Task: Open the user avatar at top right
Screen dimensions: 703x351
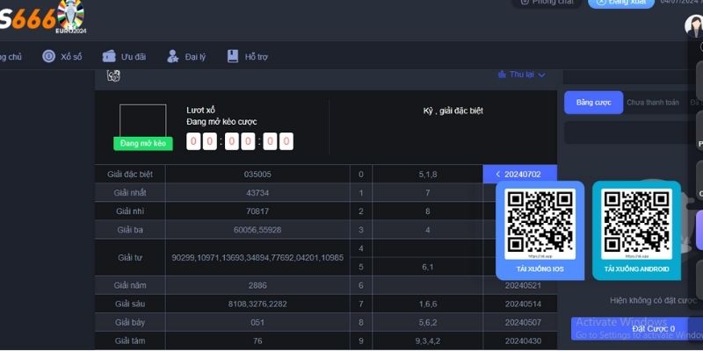Action: (693, 25)
